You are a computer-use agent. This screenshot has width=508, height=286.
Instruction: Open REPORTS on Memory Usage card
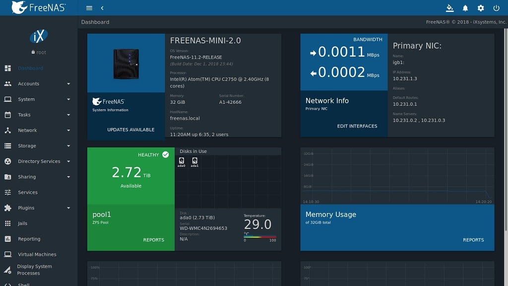click(x=473, y=240)
